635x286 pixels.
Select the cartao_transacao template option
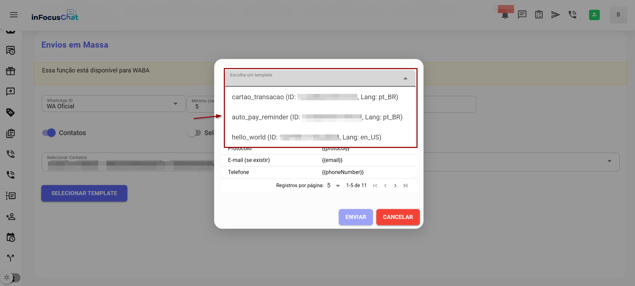tap(315, 97)
